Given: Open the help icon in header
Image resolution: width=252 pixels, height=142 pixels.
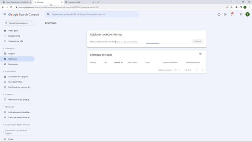Looking at the screenshot, I should [219, 15].
